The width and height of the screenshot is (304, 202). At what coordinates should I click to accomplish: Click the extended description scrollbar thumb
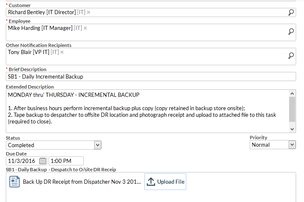[x=292, y=109]
